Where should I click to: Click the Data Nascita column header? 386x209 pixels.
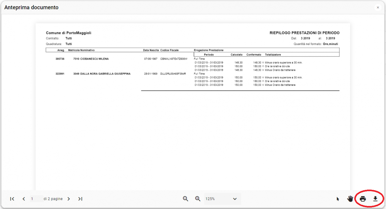(151, 50)
